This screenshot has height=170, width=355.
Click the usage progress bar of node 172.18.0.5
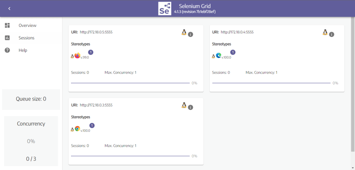click(x=130, y=83)
